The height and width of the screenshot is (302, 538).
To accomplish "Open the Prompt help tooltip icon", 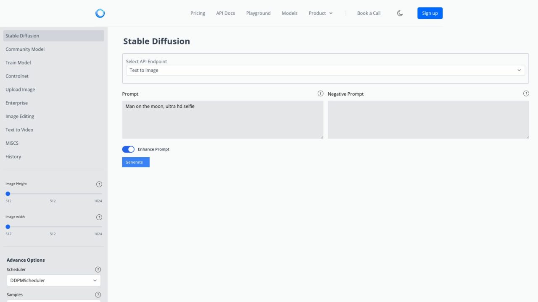I will [320, 93].
